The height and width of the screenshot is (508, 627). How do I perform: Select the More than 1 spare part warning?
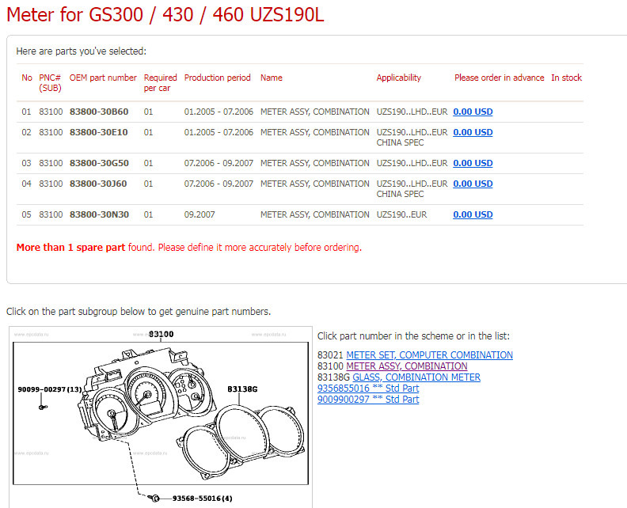[x=189, y=248]
